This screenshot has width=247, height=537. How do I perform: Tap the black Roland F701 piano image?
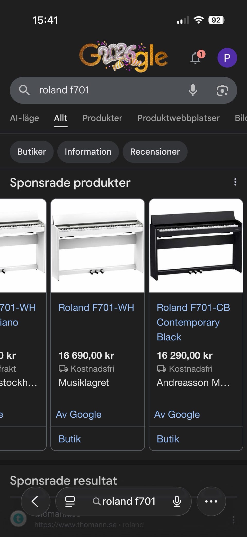point(196,246)
